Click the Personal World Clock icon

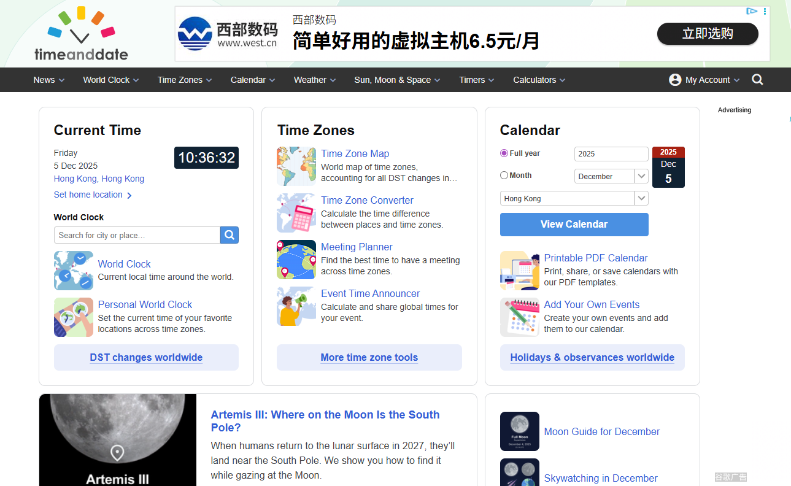tap(74, 317)
